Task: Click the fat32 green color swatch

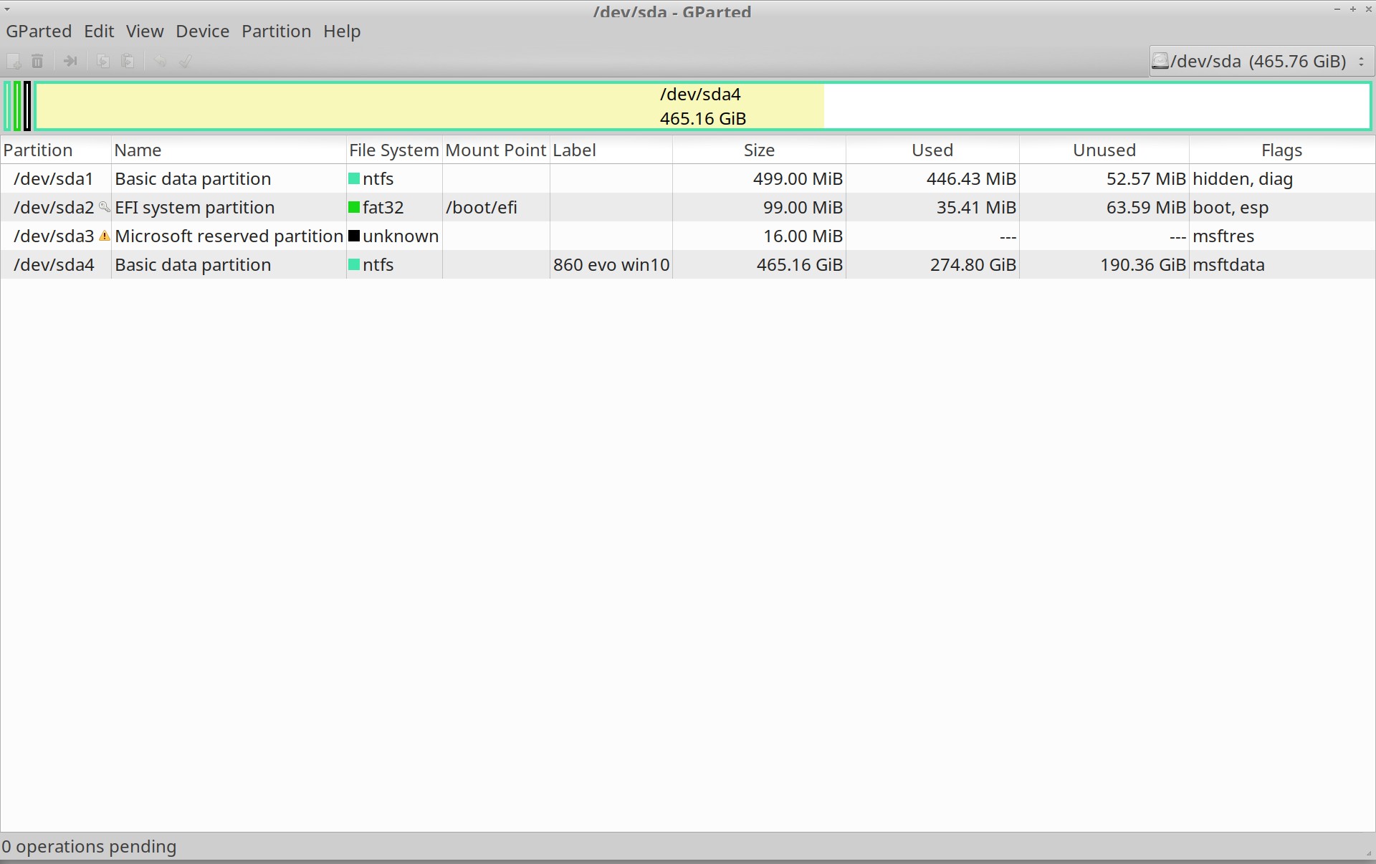Action: click(354, 207)
